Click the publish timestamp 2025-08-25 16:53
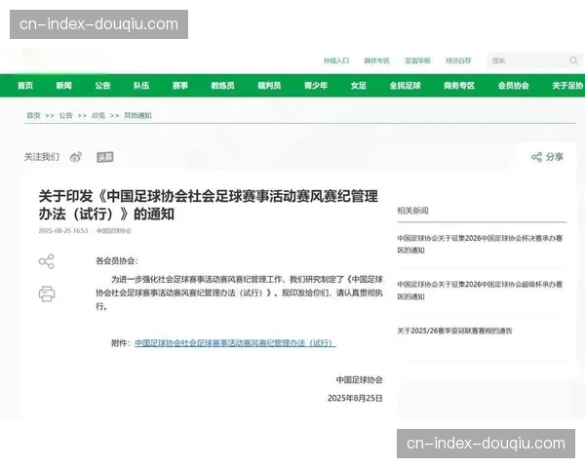 63,231
